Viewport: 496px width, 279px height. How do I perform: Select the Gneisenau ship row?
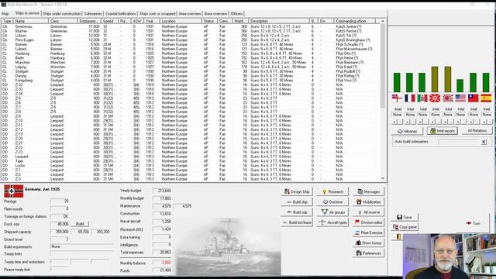click(190, 26)
